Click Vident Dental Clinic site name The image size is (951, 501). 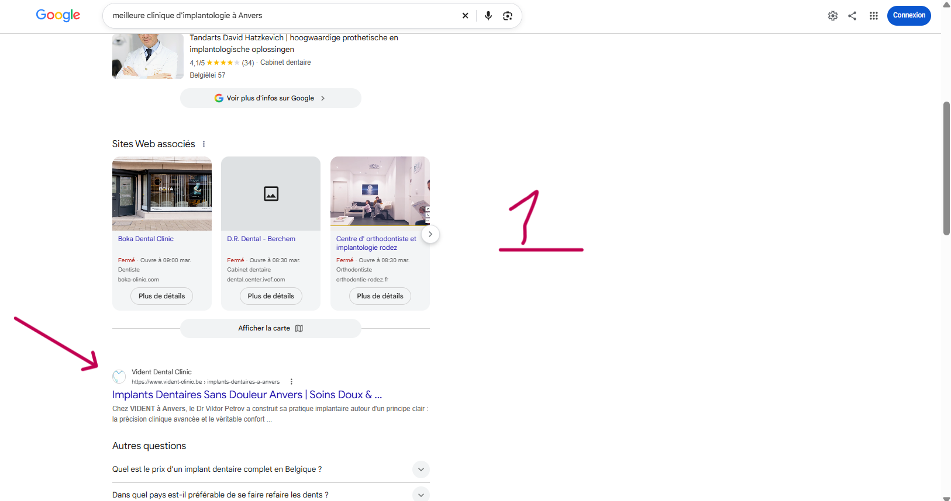click(x=161, y=372)
